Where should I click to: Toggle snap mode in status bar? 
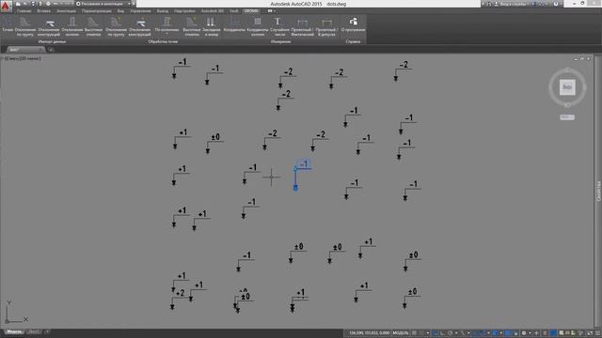[421, 333]
